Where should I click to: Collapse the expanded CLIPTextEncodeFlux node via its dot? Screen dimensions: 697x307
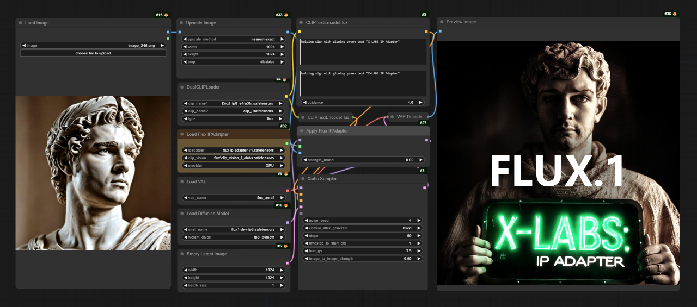pyautogui.click(x=301, y=23)
